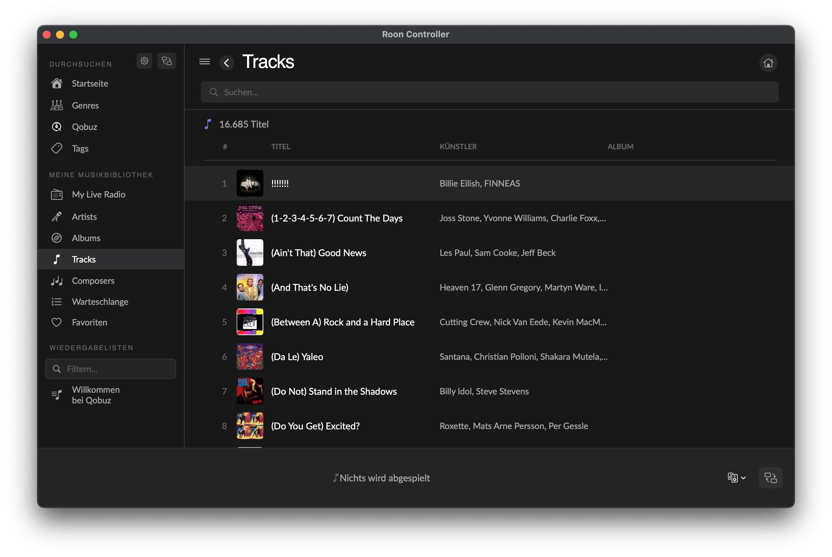Viewport: 832px width, 557px height.
Task: Open settings gear in sidebar header
Action: [144, 61]
